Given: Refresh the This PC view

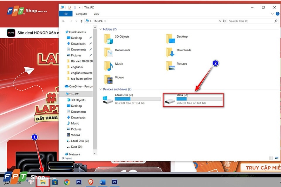Looking at the screenshot, I should coord(224,21).
